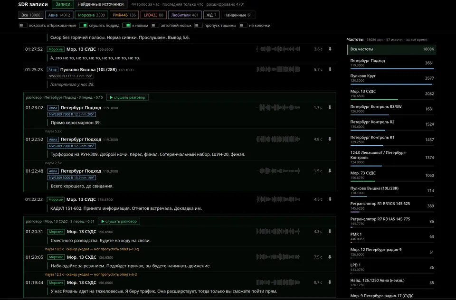
Task: Select 'Найд. 126.1250 Авиа (неизв.)' entry
Action: coord(392,282)
